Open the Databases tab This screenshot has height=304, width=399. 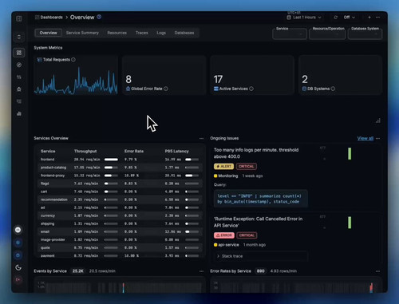click(x=184, y=33)
